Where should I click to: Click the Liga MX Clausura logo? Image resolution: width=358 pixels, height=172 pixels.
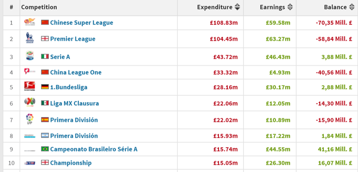coord(30,102)
